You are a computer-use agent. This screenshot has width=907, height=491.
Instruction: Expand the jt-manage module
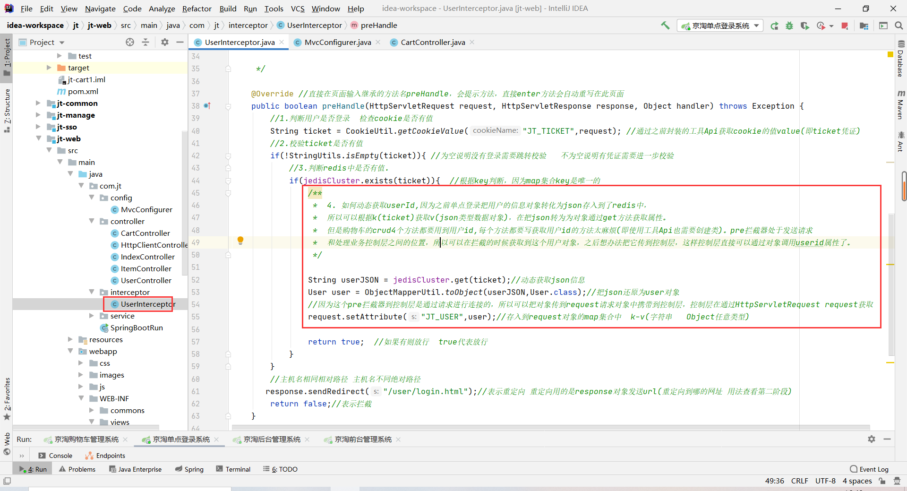(38, 115)
